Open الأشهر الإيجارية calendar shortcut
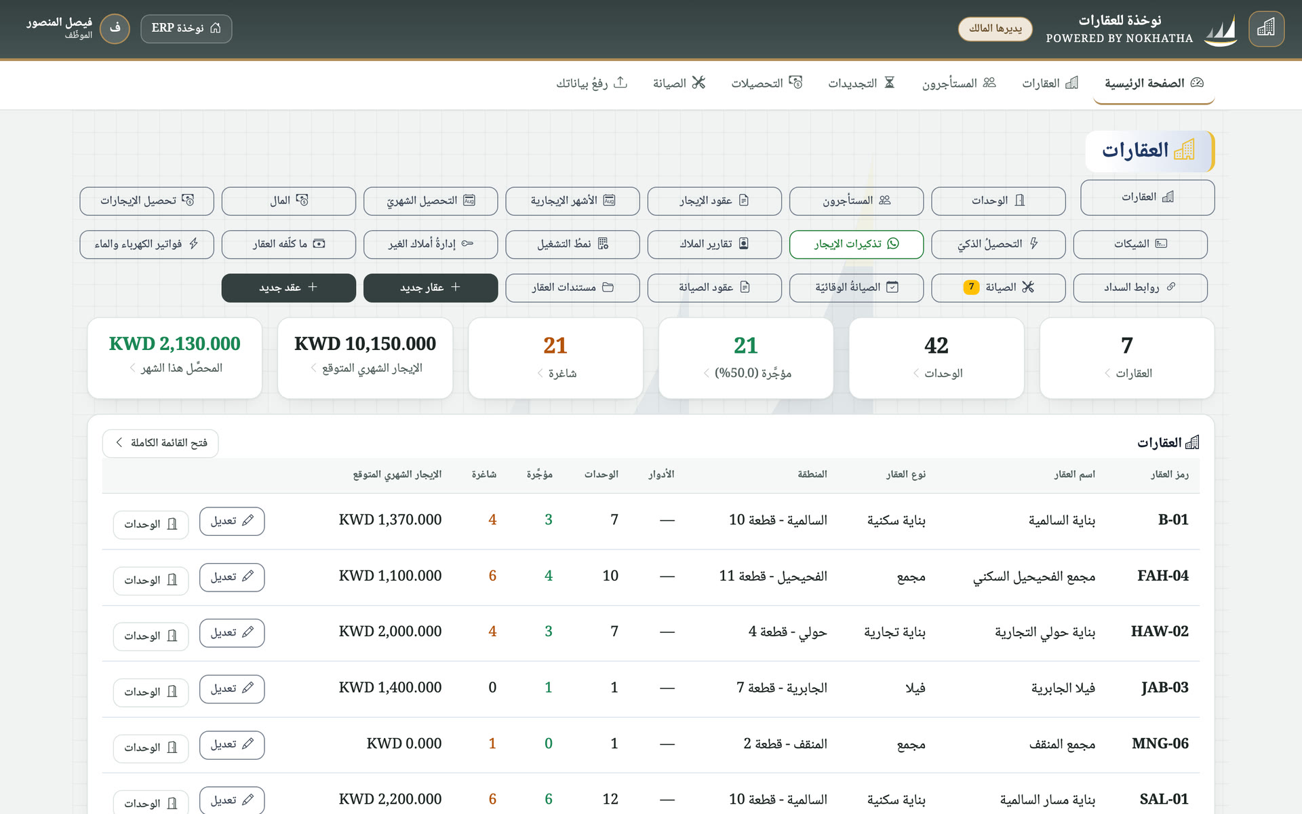This screenshot has height=814, width=1302. pyautogui.click(x=572, y=201)
